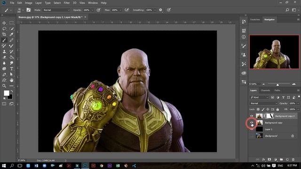Expand the brush Opacity dropdown arrow
Screen dimensions: 301x169
(x=92, y=10)
